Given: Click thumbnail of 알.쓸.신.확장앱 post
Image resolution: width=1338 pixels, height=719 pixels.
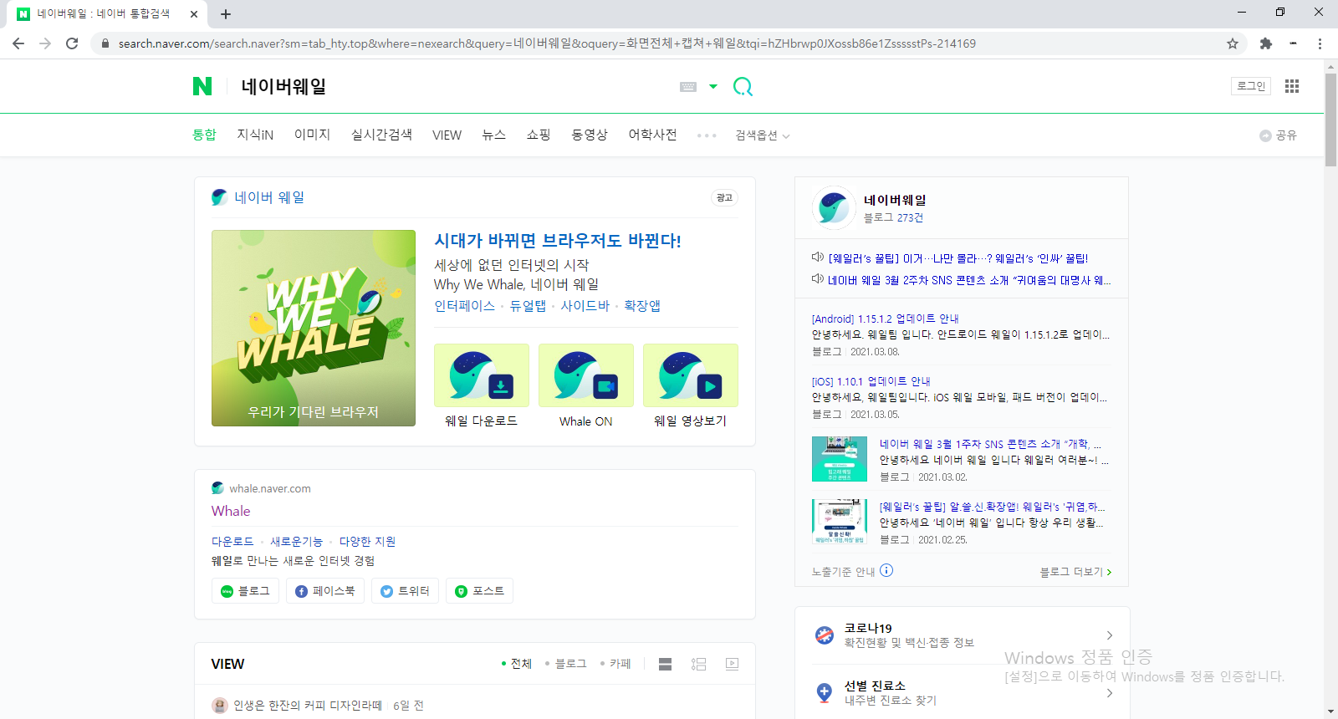Looking at the screenshot, I should 840,521.
